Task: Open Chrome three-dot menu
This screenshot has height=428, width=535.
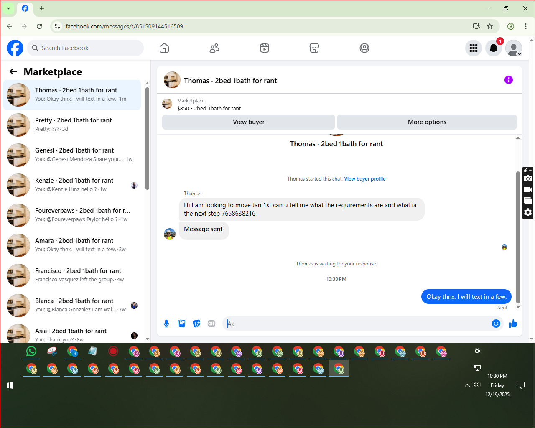Action: pyautogui.click(x=526, y=26)
